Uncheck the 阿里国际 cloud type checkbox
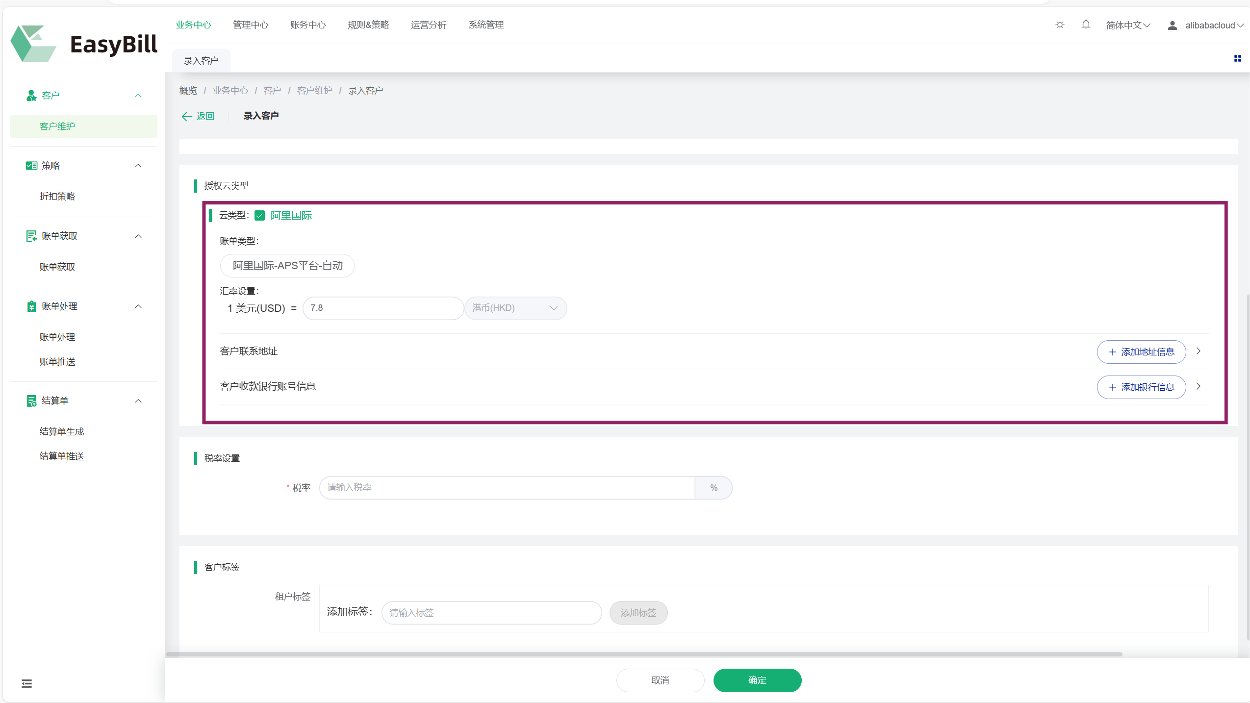Screen dimensions: 1250x703 [x=260, y=216]
